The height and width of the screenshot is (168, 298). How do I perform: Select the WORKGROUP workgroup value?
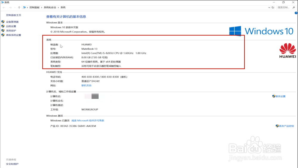90,109
